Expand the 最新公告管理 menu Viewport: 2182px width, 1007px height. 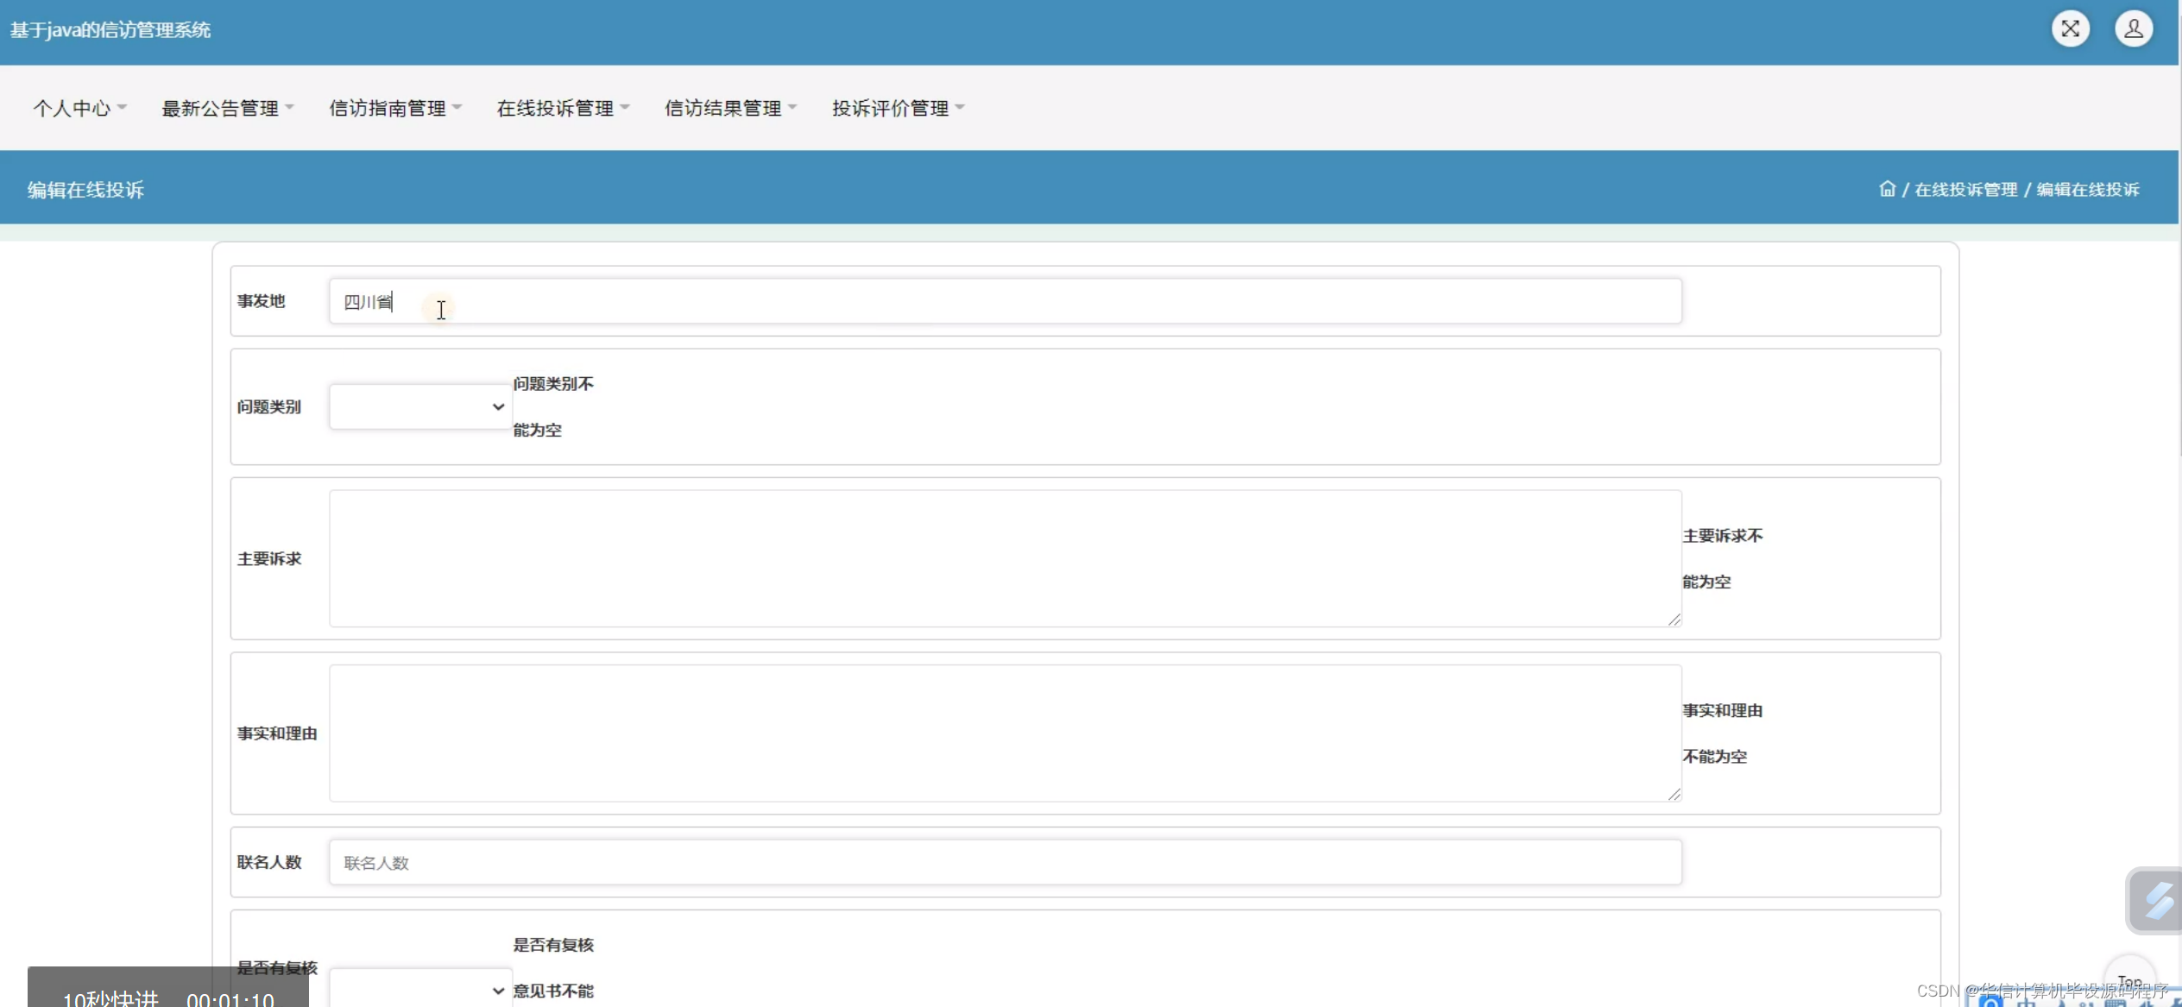(227, 108)
